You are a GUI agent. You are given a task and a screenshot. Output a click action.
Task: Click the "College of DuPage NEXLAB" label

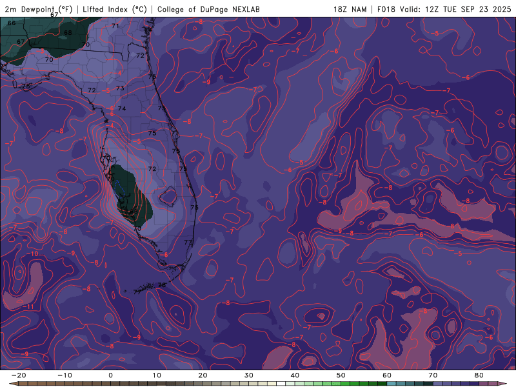pyautogui.click(x=208, y=10)
